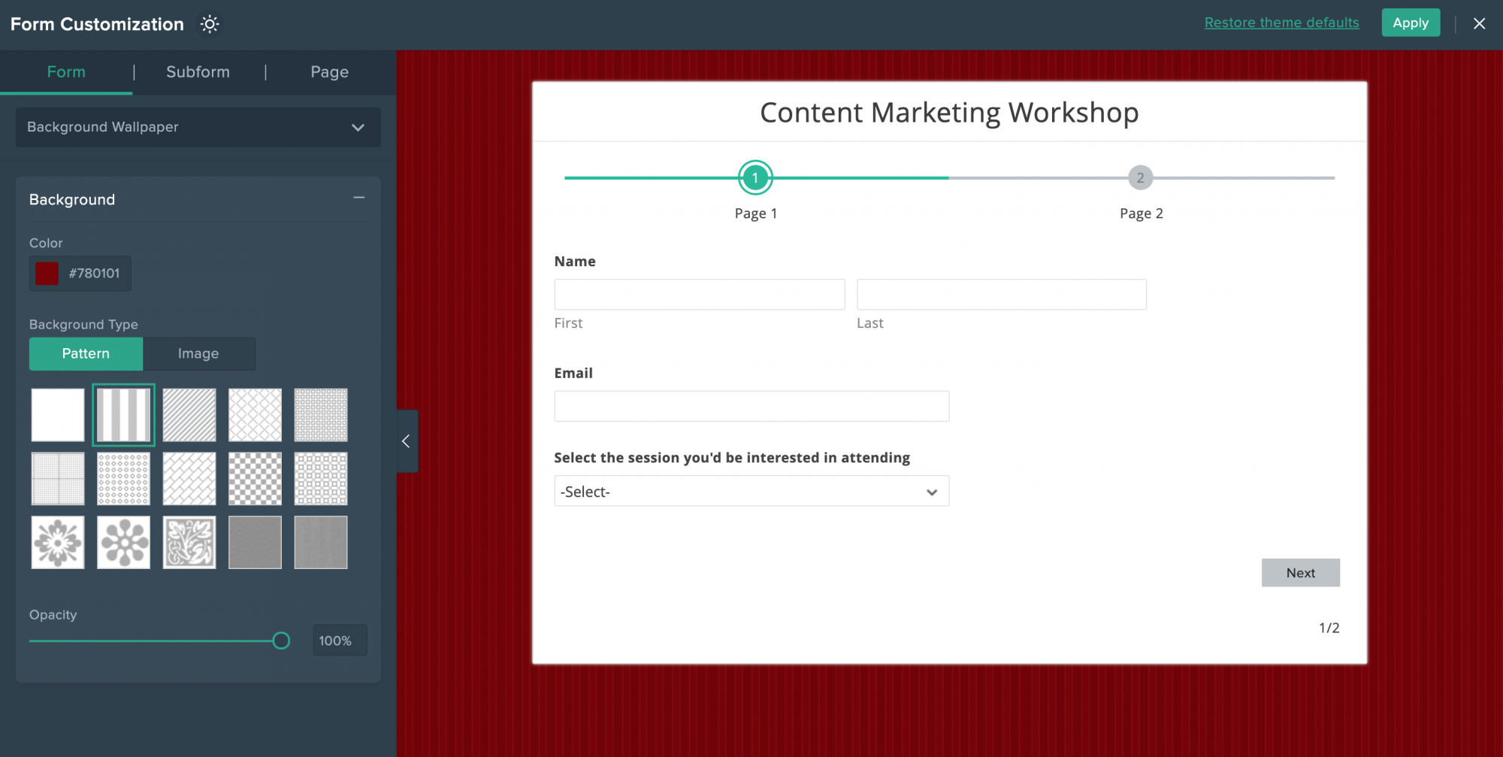Choose the ornate floral leaf pattern
1503x757 pixels.
pos(189,542)
